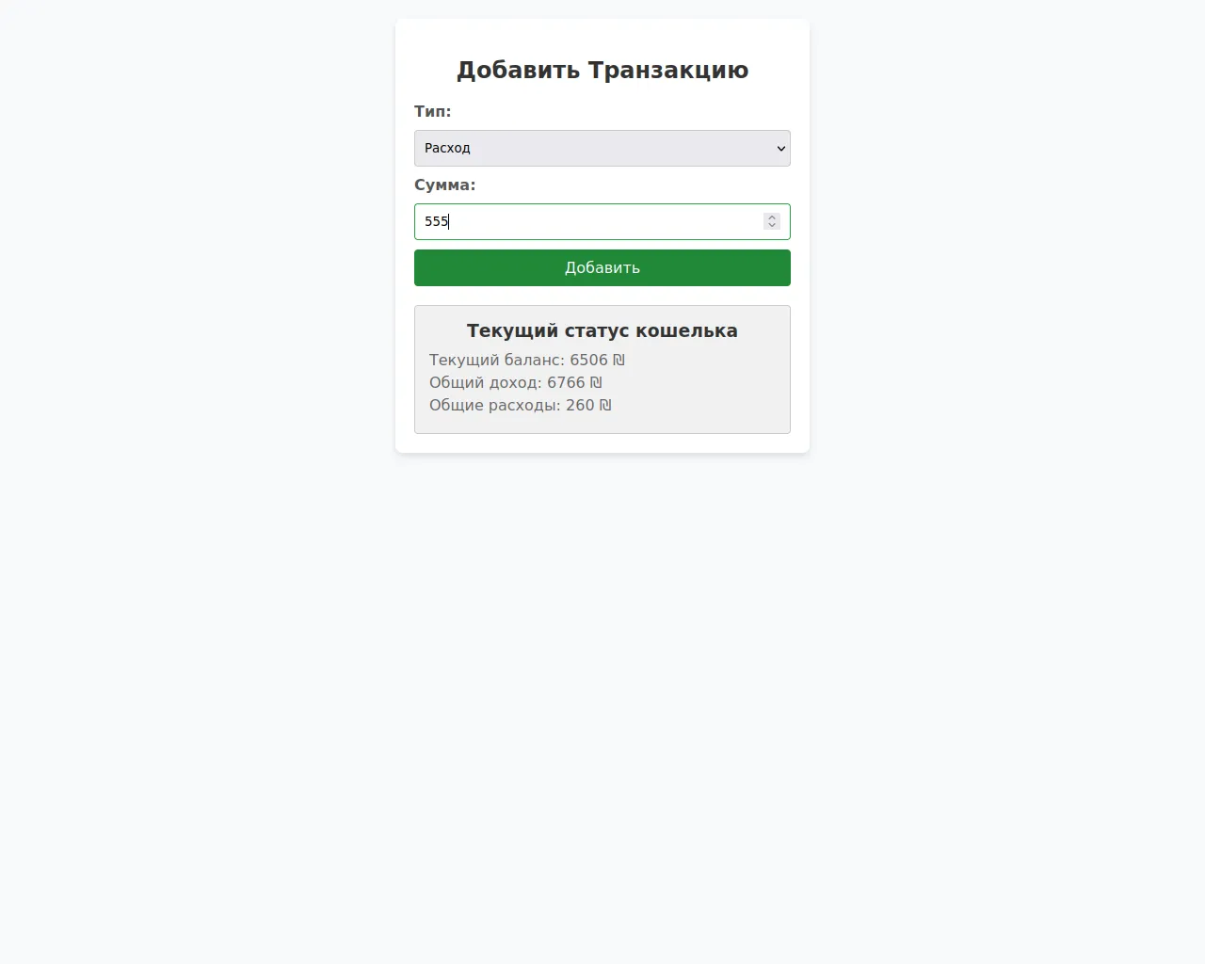
Task: Increase the amount with the up stepper arrow
Action: point(772,217)
